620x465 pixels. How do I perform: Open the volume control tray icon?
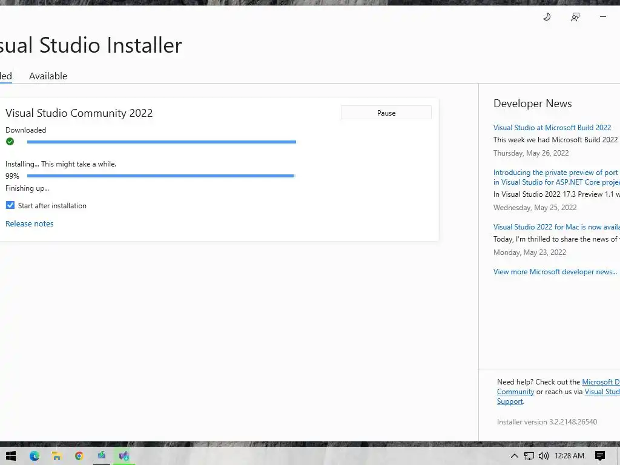[544, 456]
